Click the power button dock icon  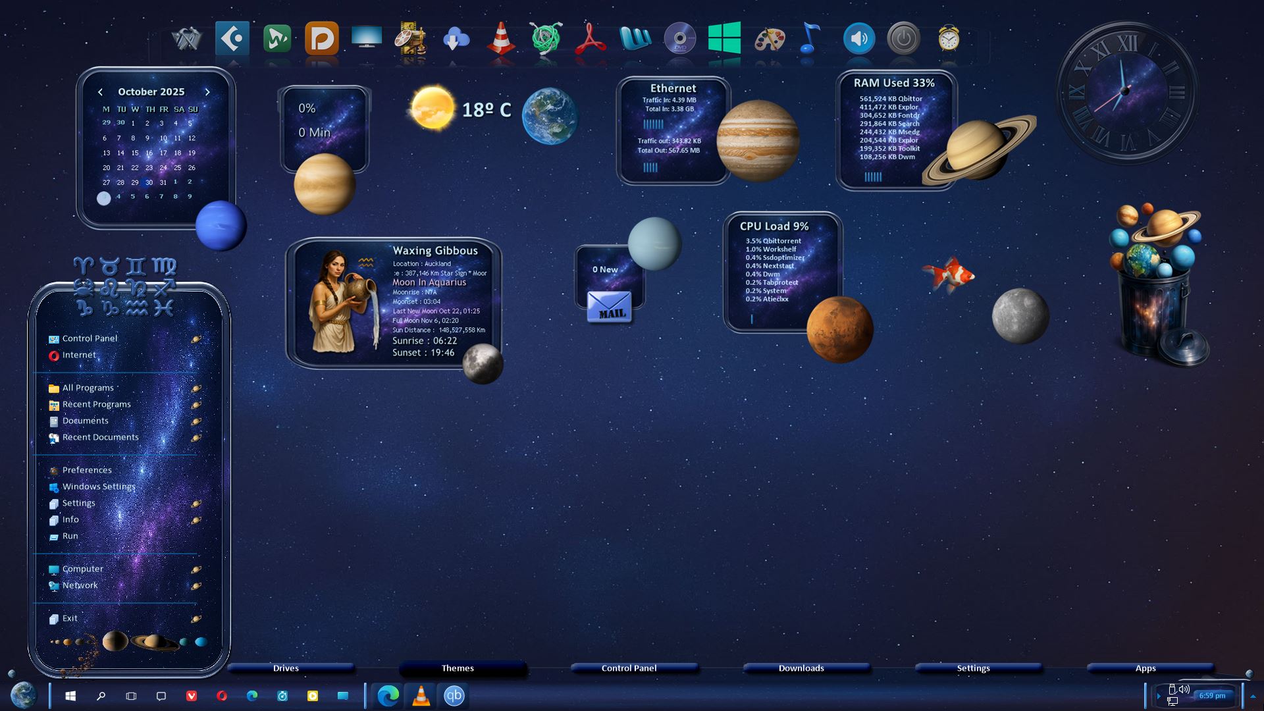pos(903,39)
